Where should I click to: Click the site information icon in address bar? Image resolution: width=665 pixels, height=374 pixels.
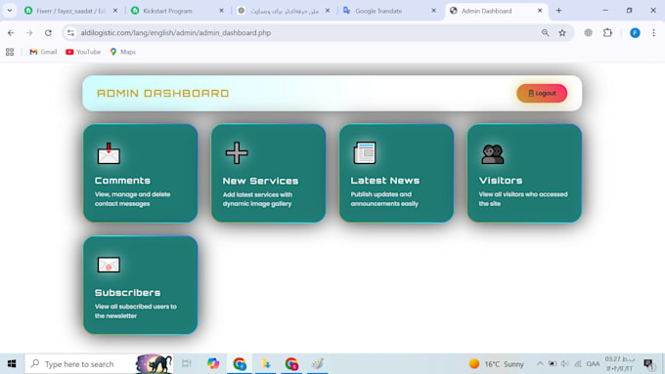tap(70, 32)
